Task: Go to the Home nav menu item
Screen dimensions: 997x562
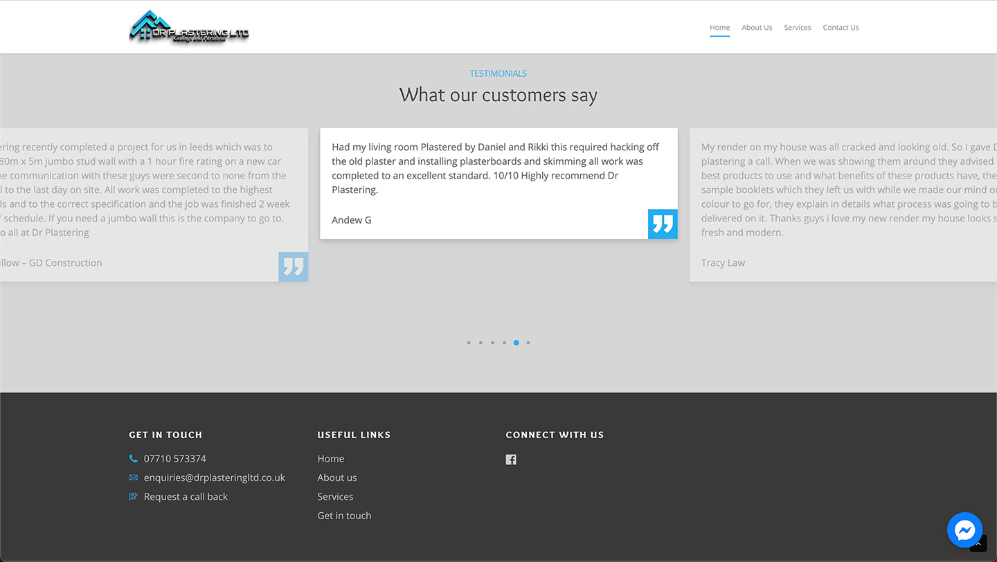Action: tap(719, 28)
